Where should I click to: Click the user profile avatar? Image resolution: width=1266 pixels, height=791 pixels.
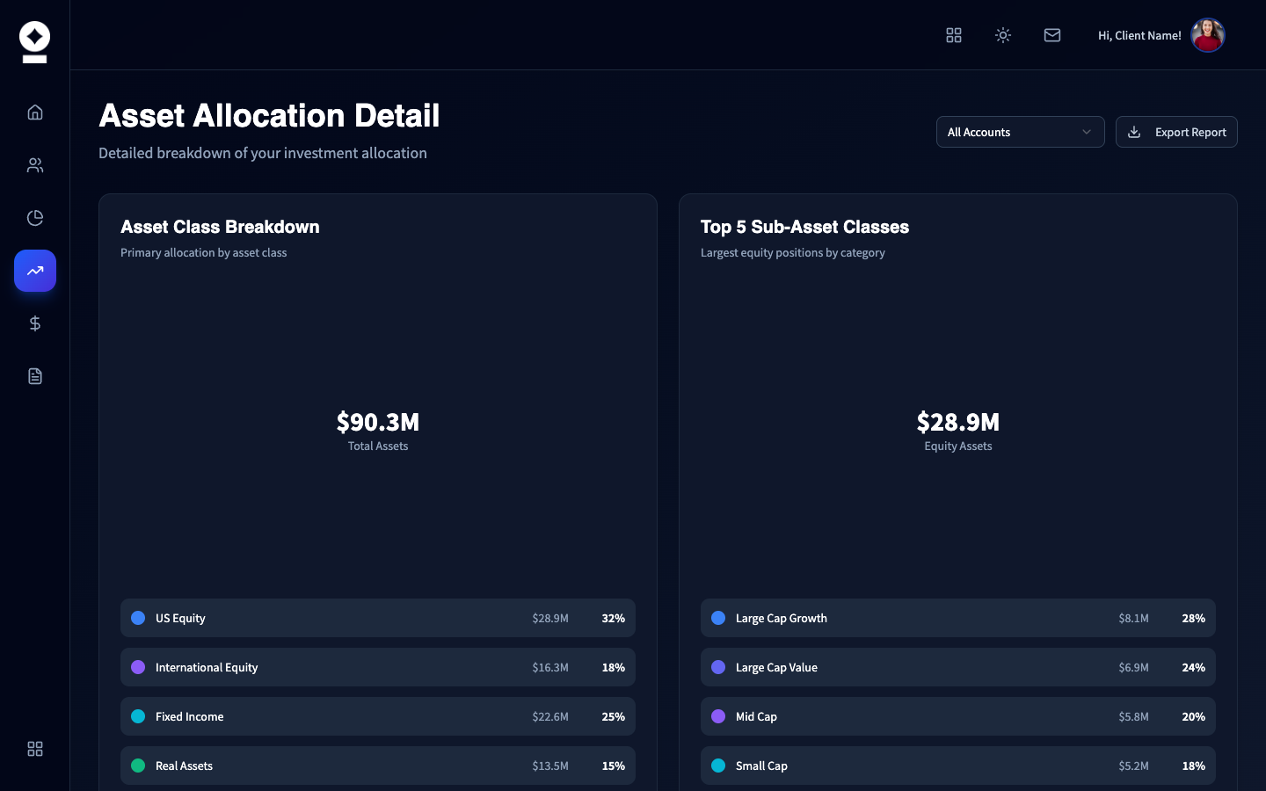click(1208, 35)
